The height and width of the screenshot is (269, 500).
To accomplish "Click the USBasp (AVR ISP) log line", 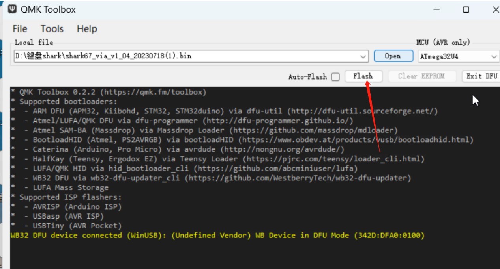I will (57, 216).
